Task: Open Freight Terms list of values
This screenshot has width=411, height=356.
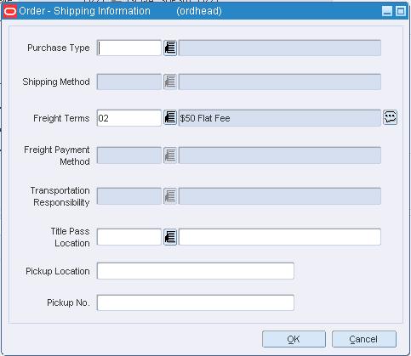Action: pos(170,118)
